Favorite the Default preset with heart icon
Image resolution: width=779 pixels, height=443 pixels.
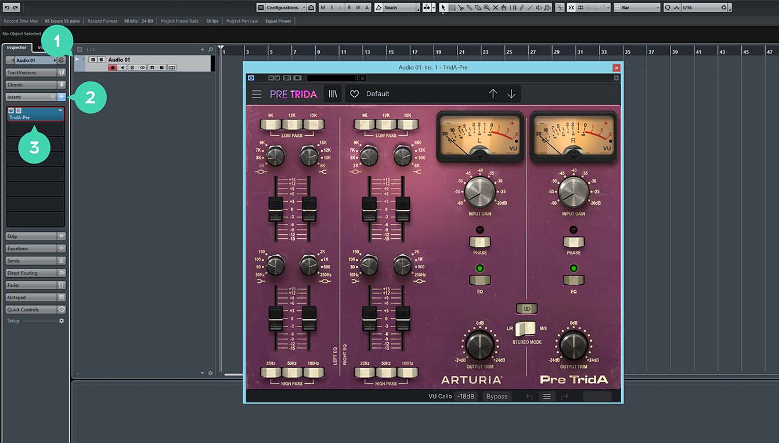[354, 94]
